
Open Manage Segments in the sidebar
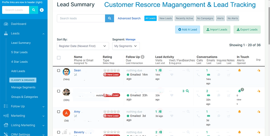point(23,87)
